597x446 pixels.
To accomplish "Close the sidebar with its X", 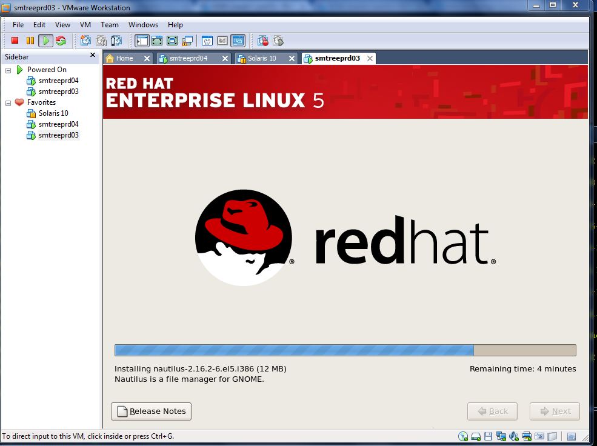I will [92, 56].
